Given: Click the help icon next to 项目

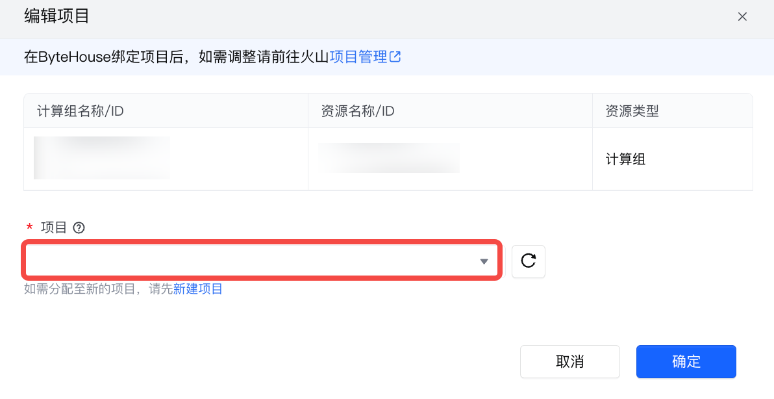Looking at the screenshot, I should coord(79,227).
